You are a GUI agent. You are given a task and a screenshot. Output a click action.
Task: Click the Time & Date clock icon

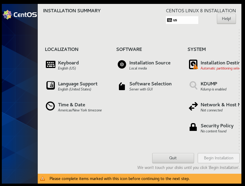click(50, 106)
